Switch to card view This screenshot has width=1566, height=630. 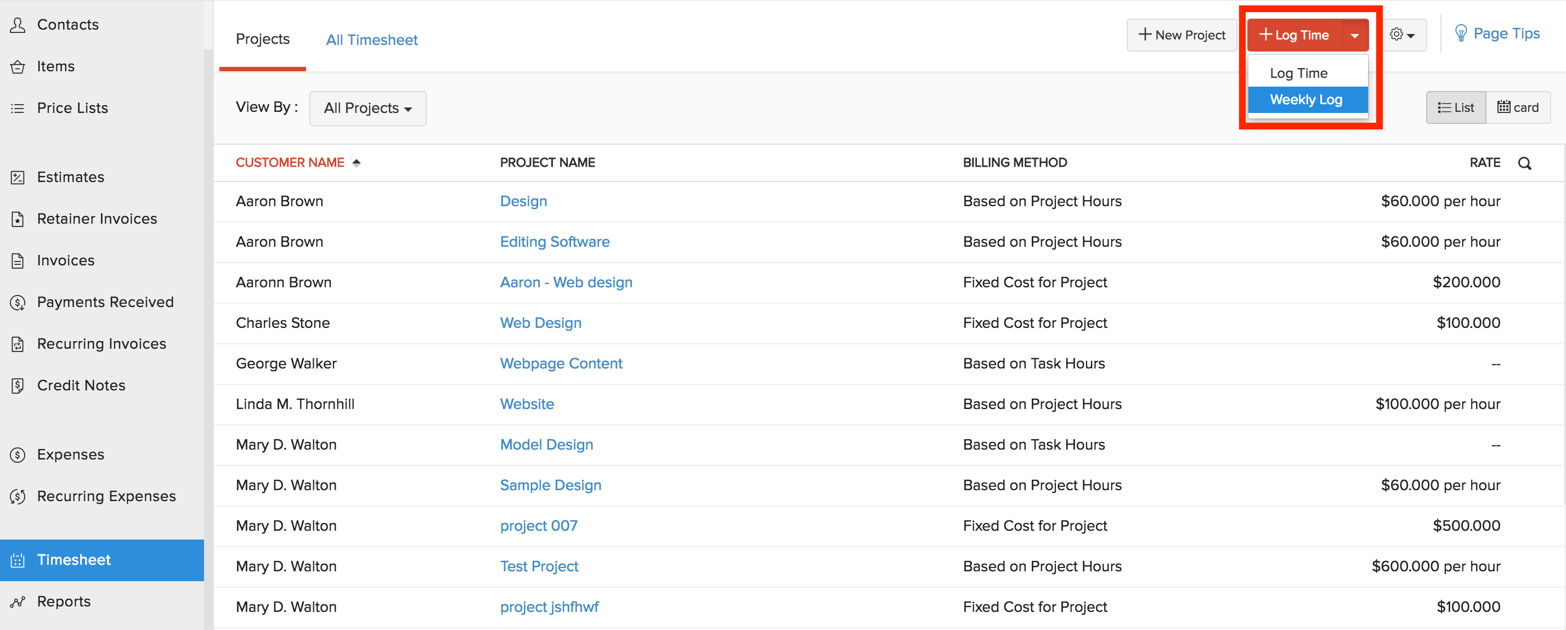[x=1517, y=107]
